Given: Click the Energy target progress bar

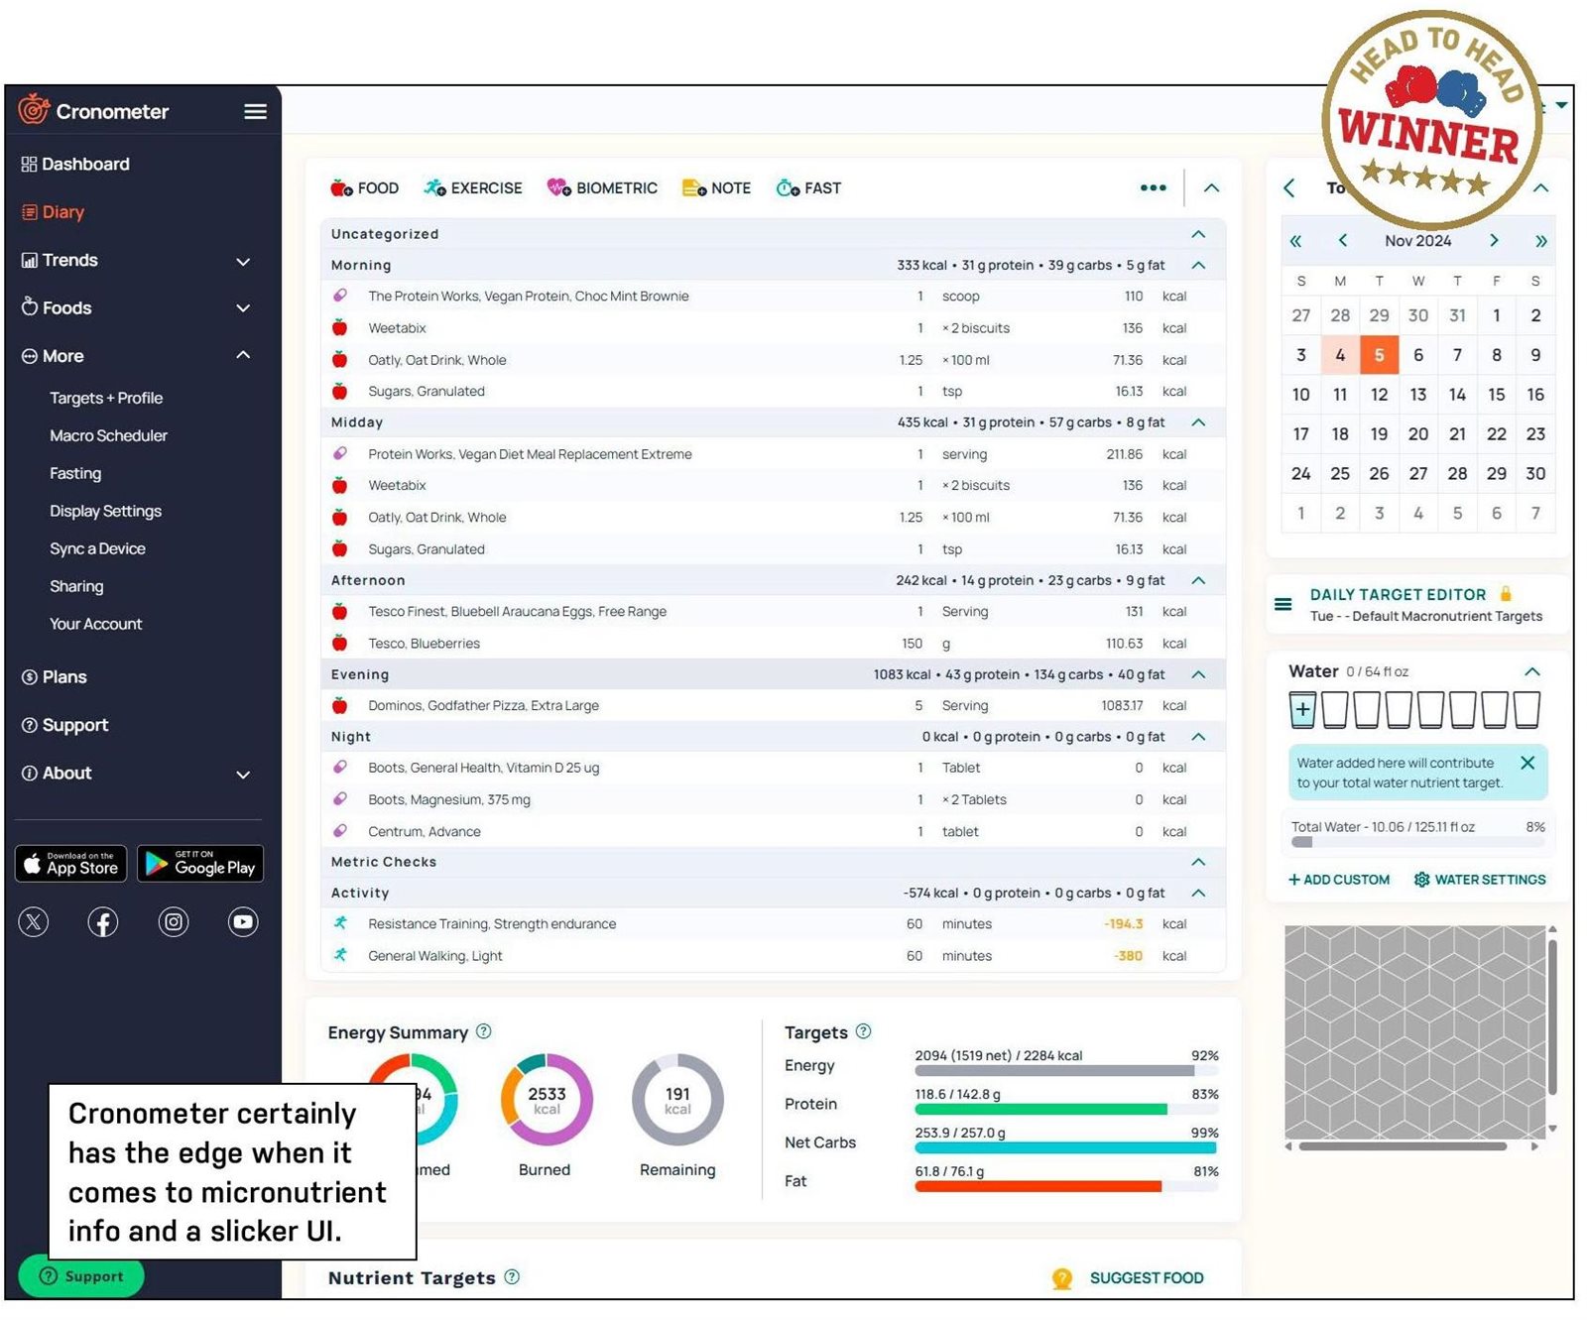Looking at the screenshot, I should point(1066,1071).
